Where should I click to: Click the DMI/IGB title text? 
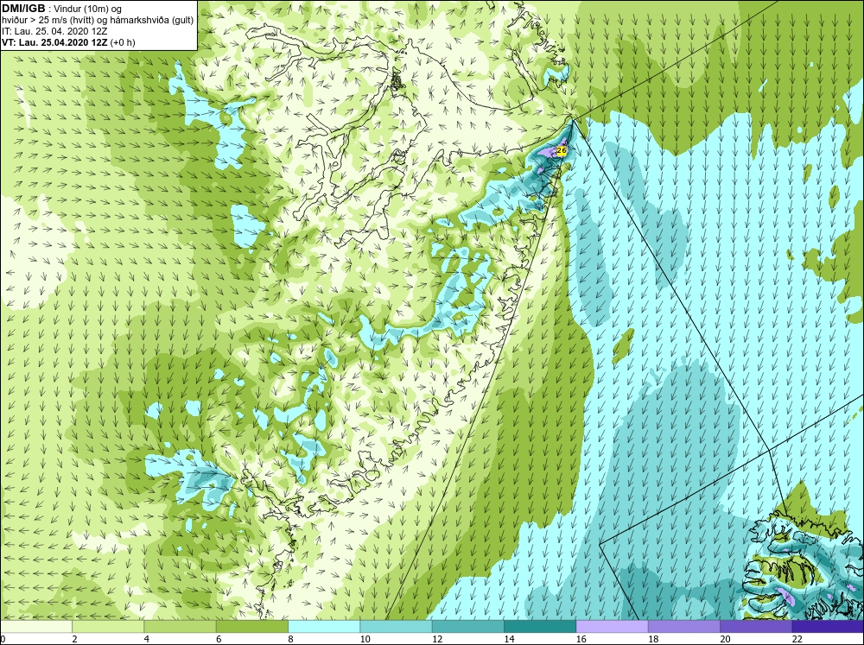23,9
